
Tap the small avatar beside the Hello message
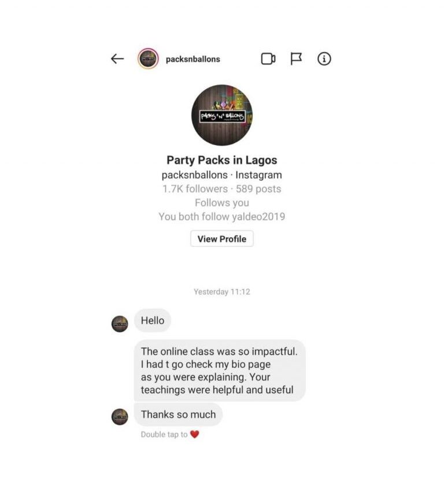click(120, 324)
